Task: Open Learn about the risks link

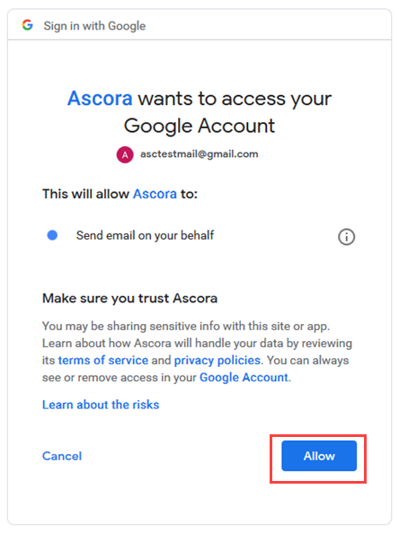Action: 101,405
